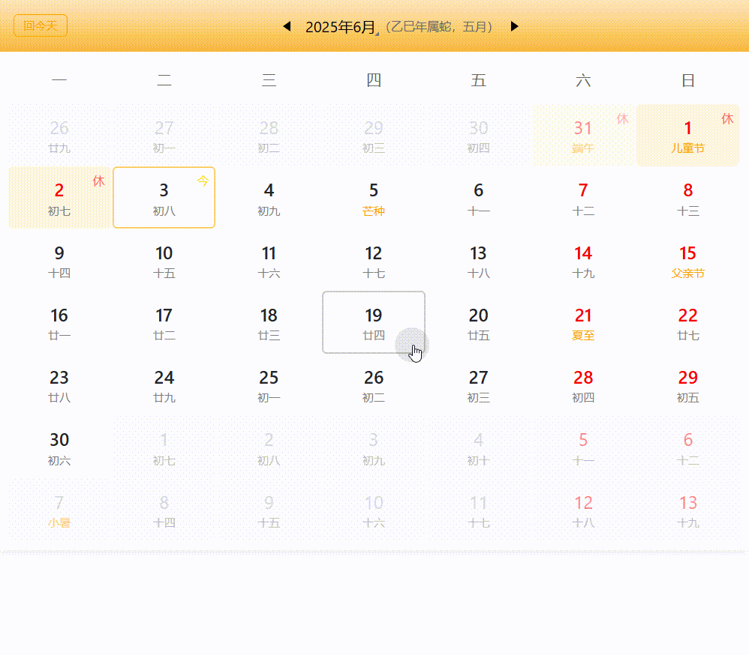Image resolution: width=749 pixels, height=655 pixels.
Task: Select grayed July 4 with 初十
Action: (479, 447)
